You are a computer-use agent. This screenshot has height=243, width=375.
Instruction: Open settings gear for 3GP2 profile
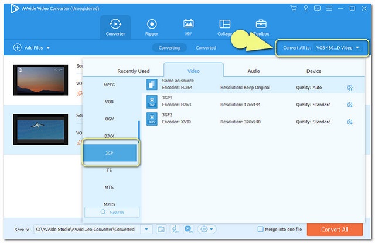[x=350, y=122]
